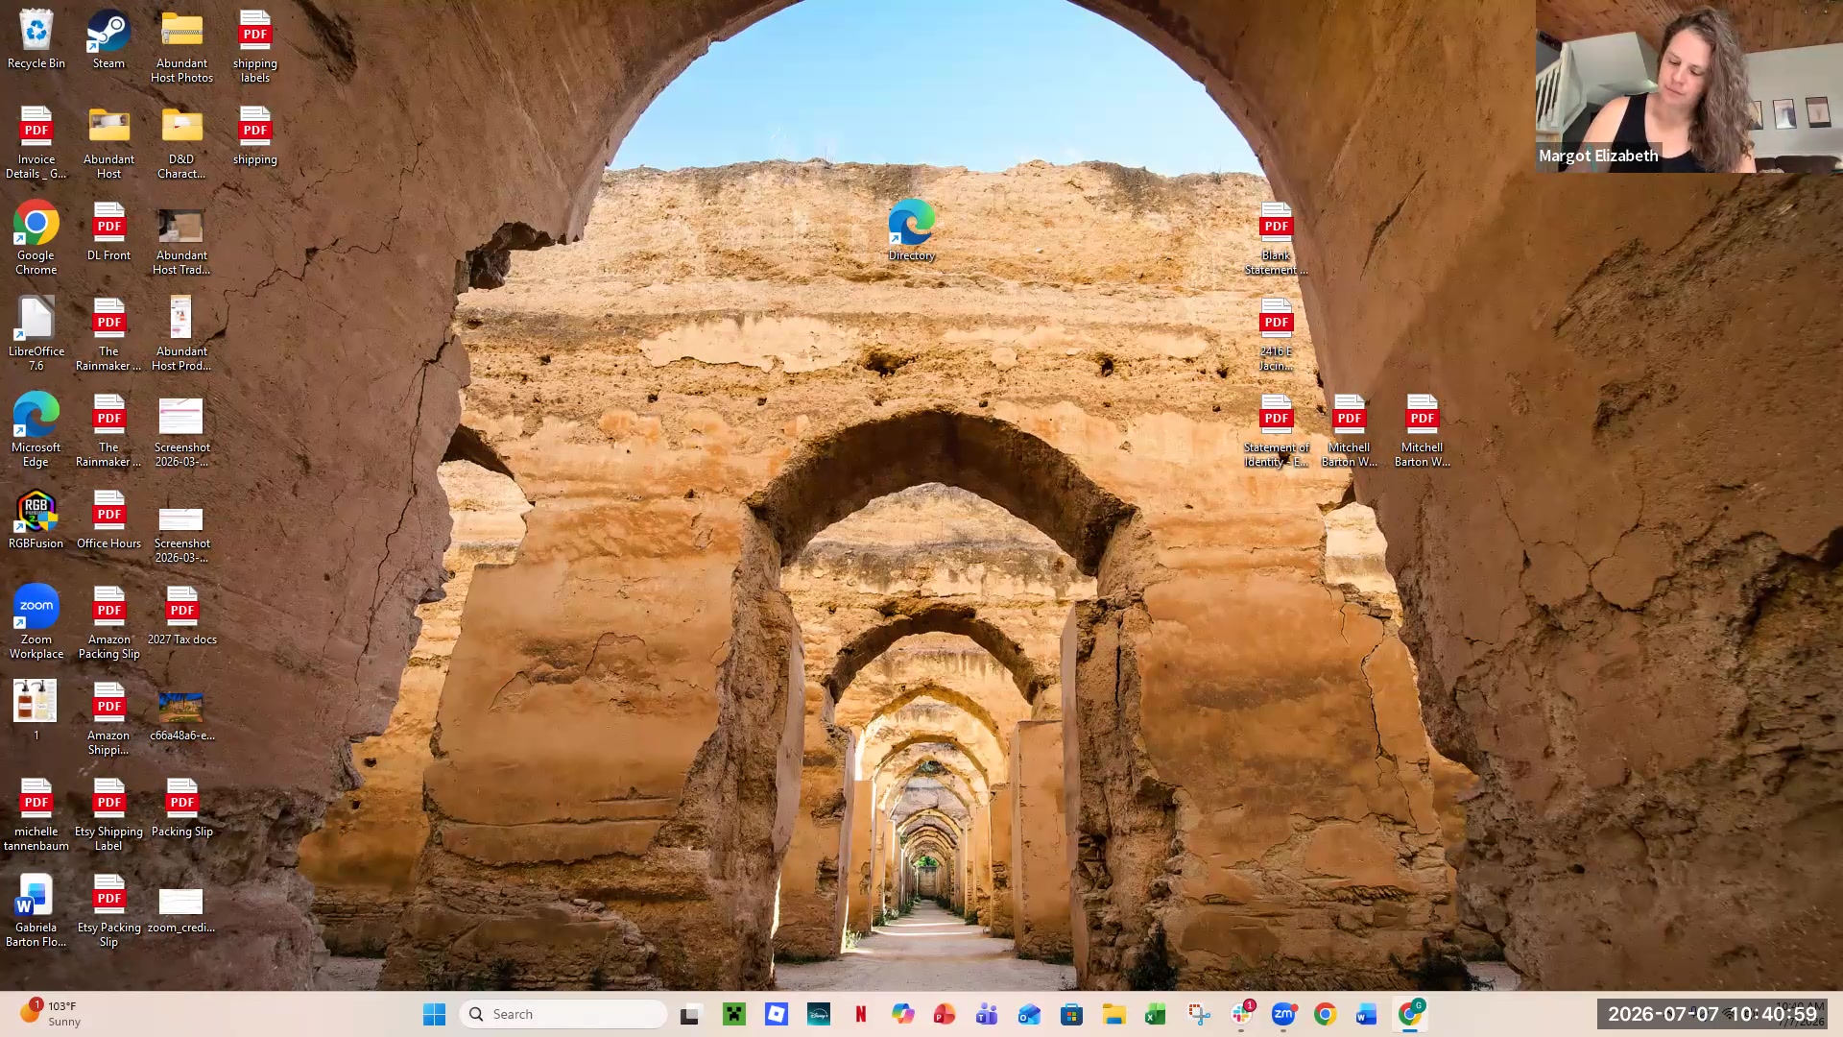This screenshot has width=1843, height=1037.
Task: Select the Amazon Packing Slip PDF
Action: click(108, 623)
